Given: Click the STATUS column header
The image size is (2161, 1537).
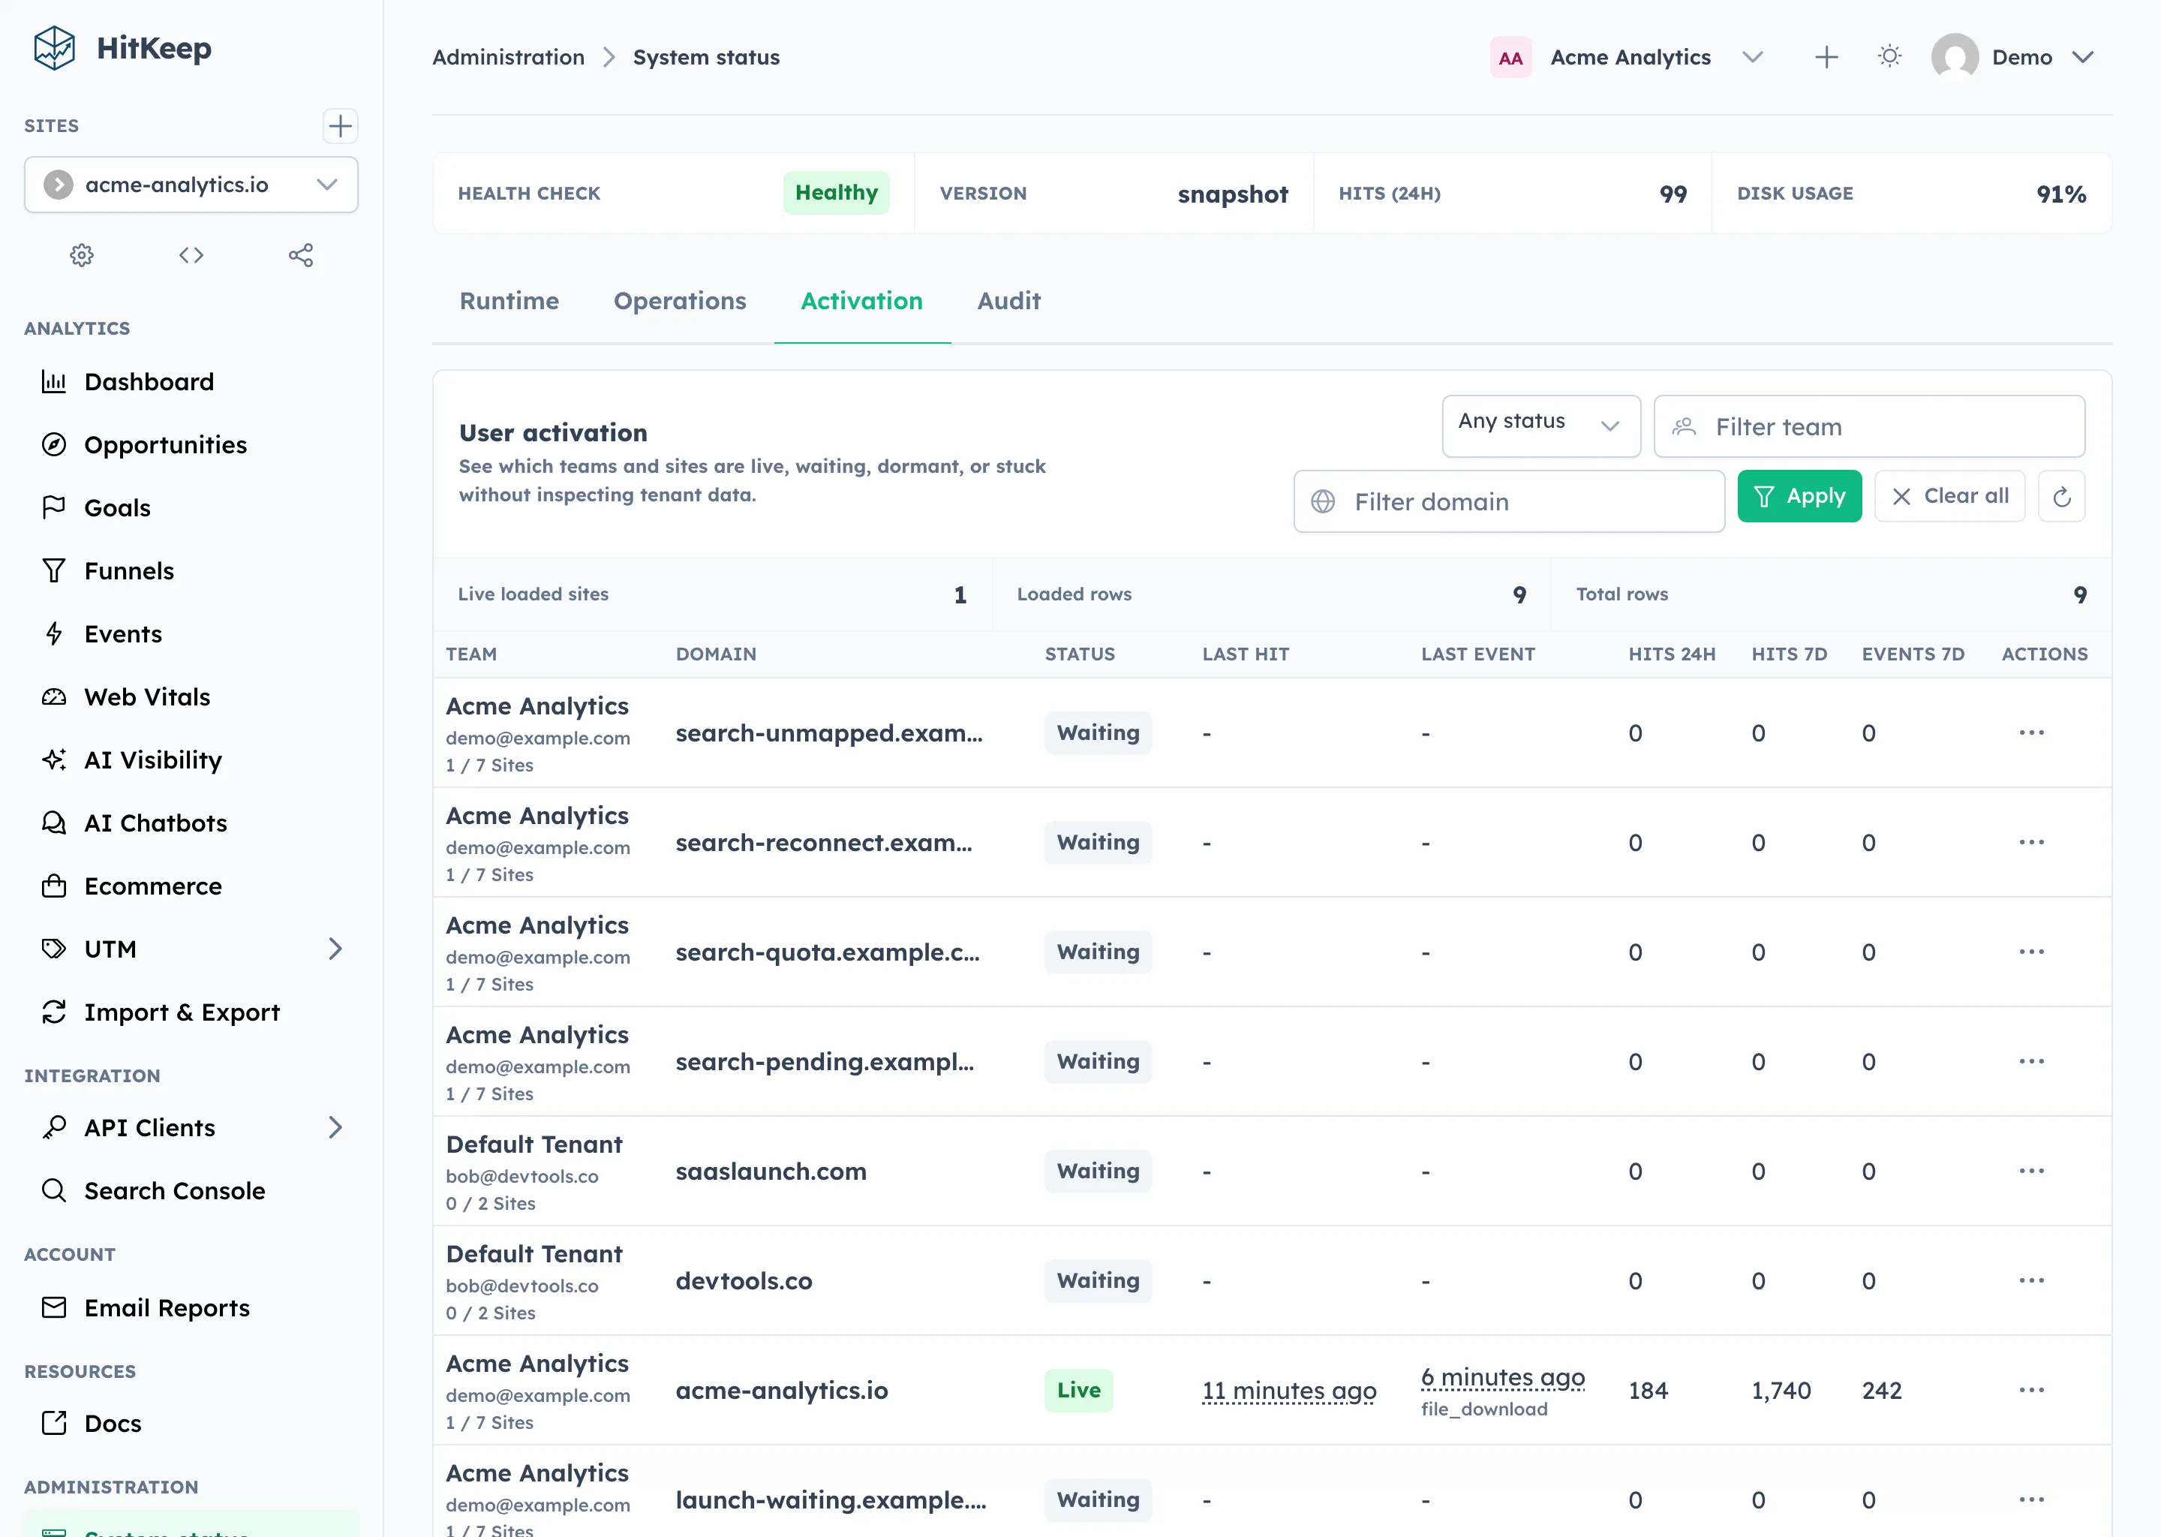Looking at the screenshot, I should tap(1080, 654).
